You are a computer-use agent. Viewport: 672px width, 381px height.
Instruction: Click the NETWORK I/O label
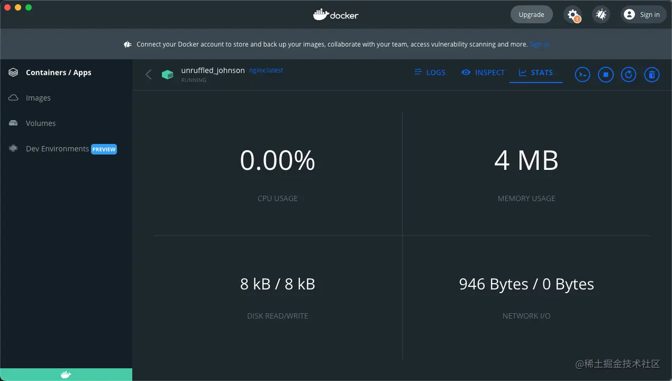pyautogui.click(x=526, y=316)
